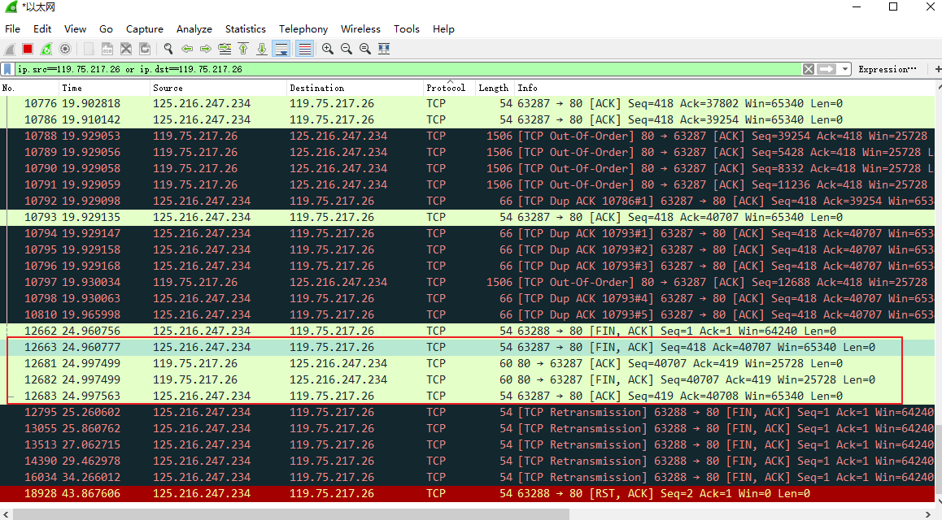This screenshot has width=942, height=520.
Task: Toggle auto-scroll during live capture
Action: point(281,50)
